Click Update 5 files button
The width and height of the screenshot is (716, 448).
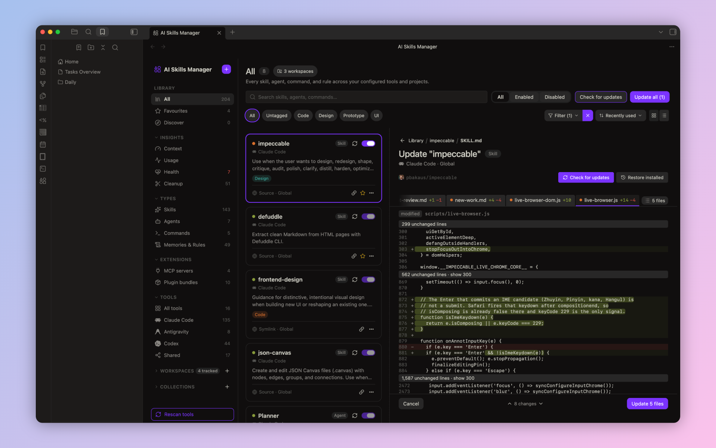647,404
